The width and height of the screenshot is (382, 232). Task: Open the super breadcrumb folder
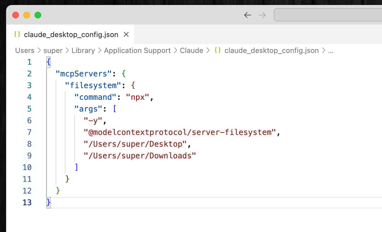[x=53, y=50]
